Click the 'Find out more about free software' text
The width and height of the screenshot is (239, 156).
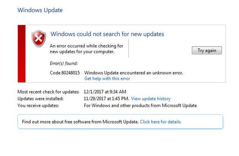point(80,122)
